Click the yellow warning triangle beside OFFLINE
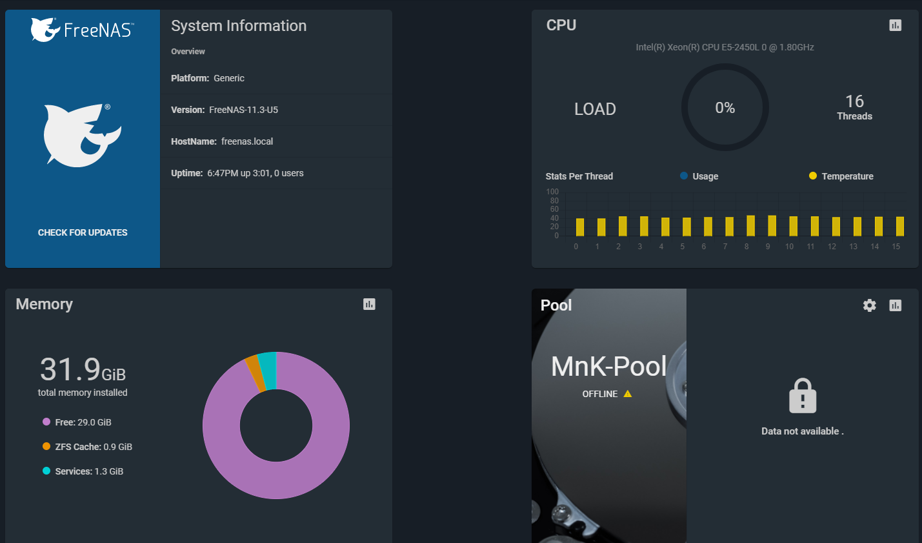 click(x=628, y=393)
